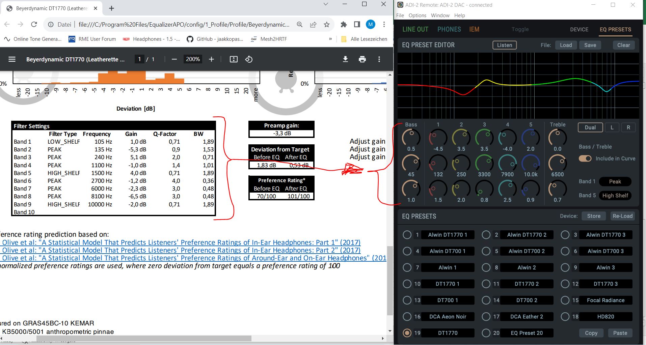Show more bookmarks chevron

pos(330,39)
